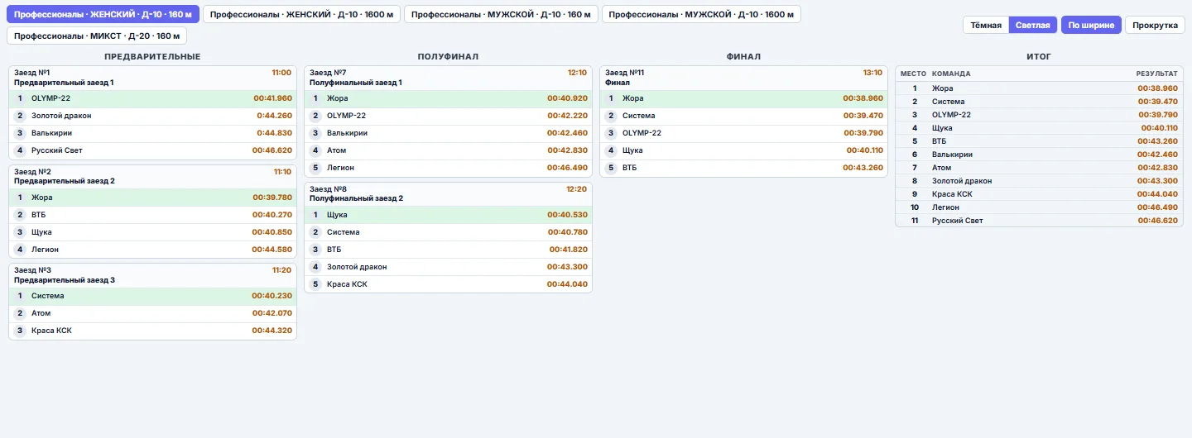Click the Заезд №3 heat header

(x=152, y=275)
